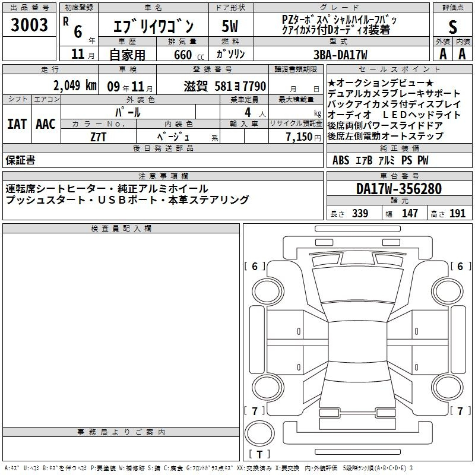Click the A grade under 外装
Viewport: 475px width, 475px height.
coord(443,54)
